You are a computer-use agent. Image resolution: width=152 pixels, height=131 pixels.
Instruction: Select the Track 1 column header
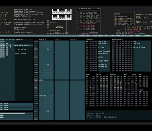tap(42, 39)
